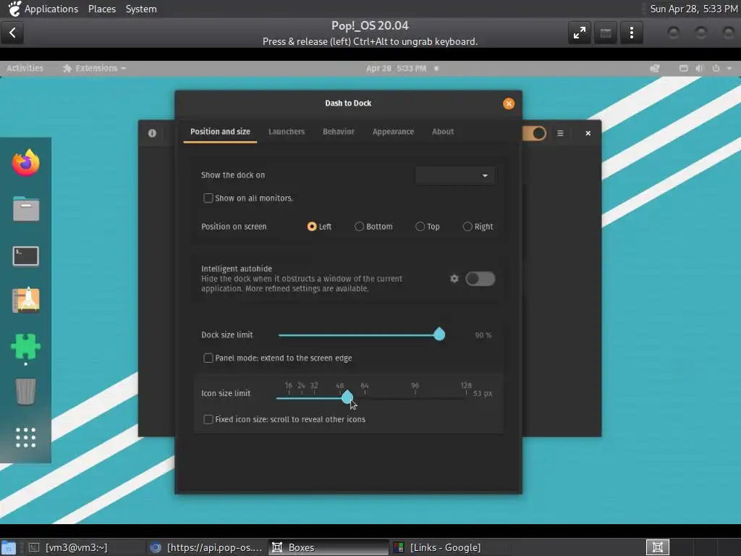Select Top dock position

pos(420,227)
